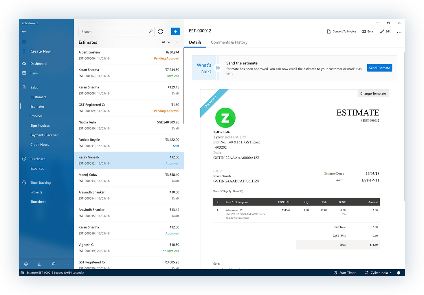The image size is (424, 295).
Task: Click the Send Estimate button
Action: click(379, 68)
